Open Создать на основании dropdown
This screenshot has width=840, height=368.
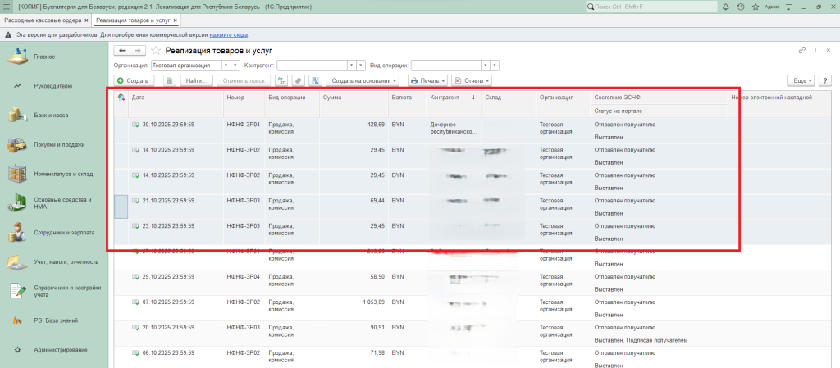click(x=363, y=81)
